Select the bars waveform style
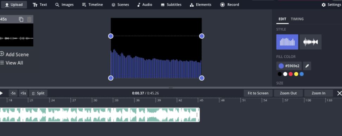The image size is (342, 136). point(287,42)
